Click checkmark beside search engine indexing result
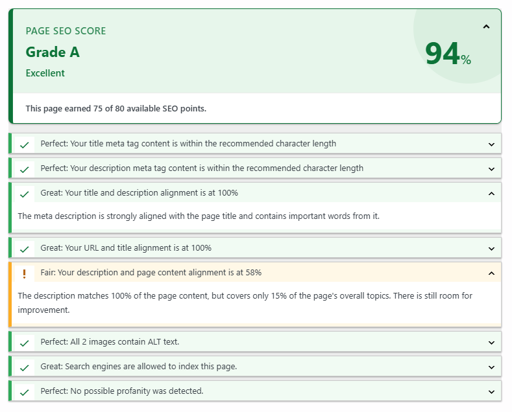This screenshot has width=512, height=412. click(25, 368)
